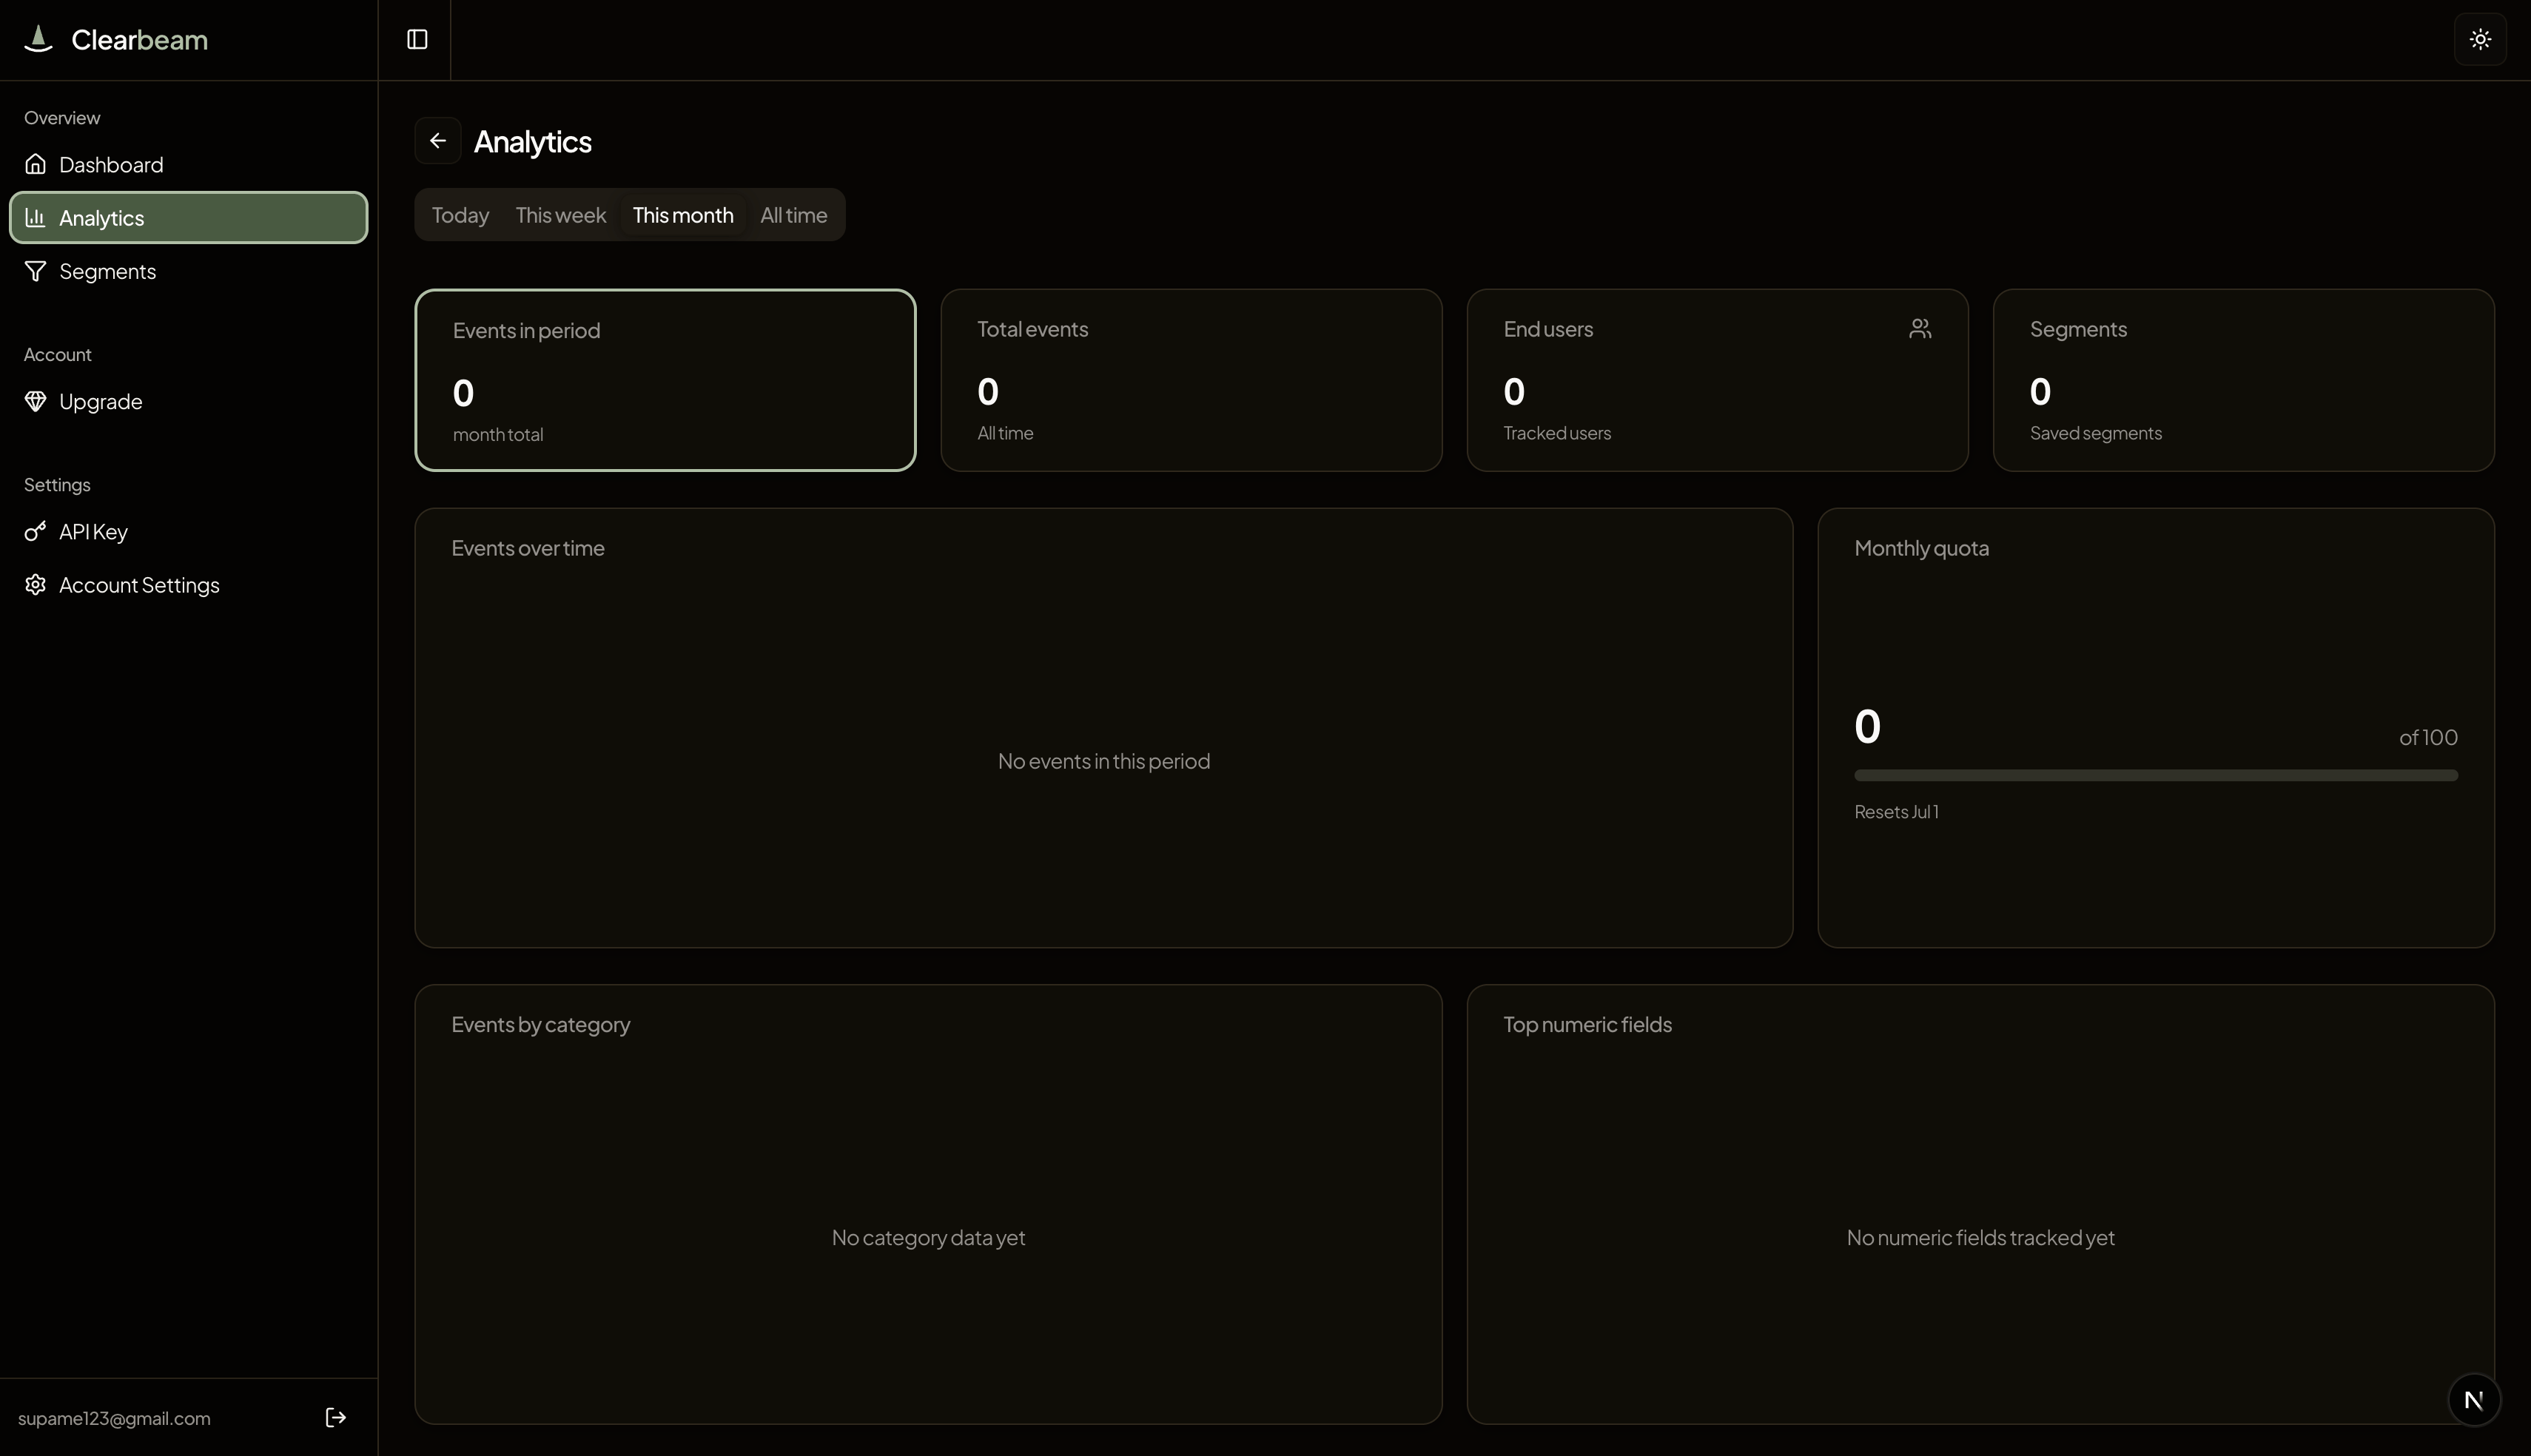The width and height of the screenshot is (2531, 1456).
Task: Click the 'Monthly quota' heading
Action: 1921,548
